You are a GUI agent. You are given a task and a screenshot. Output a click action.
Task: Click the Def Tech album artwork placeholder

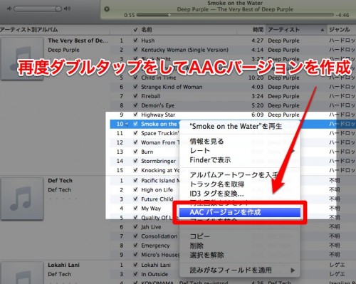point(22,199)
